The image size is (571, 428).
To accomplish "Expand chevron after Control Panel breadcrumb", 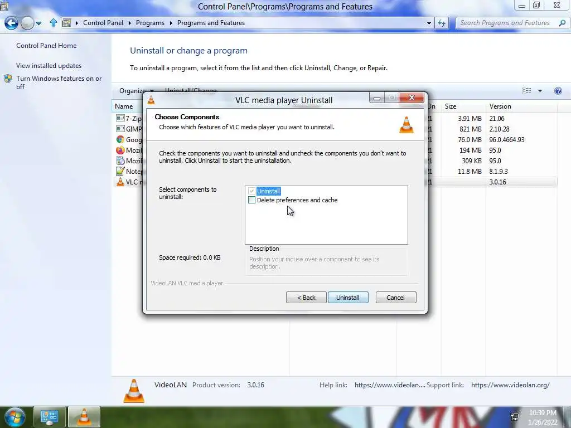I will 130,23.
